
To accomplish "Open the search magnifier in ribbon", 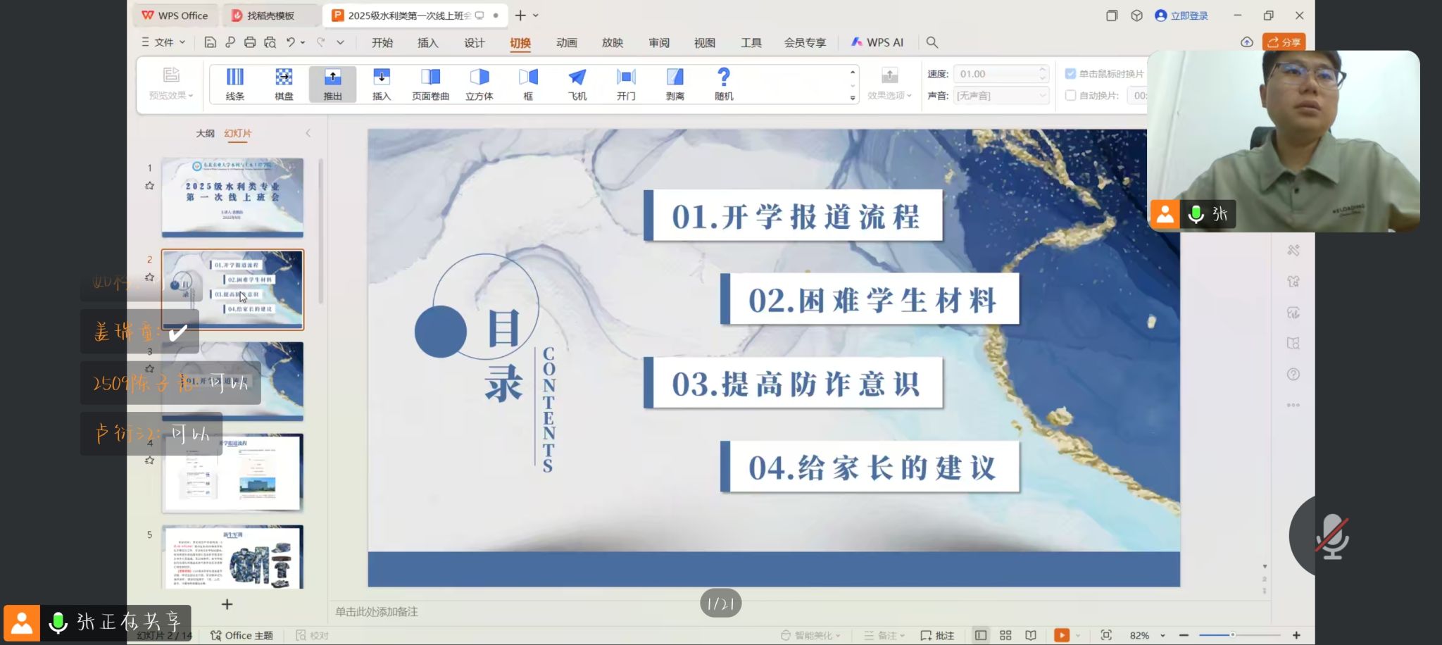I will click(x=932, y=42).
